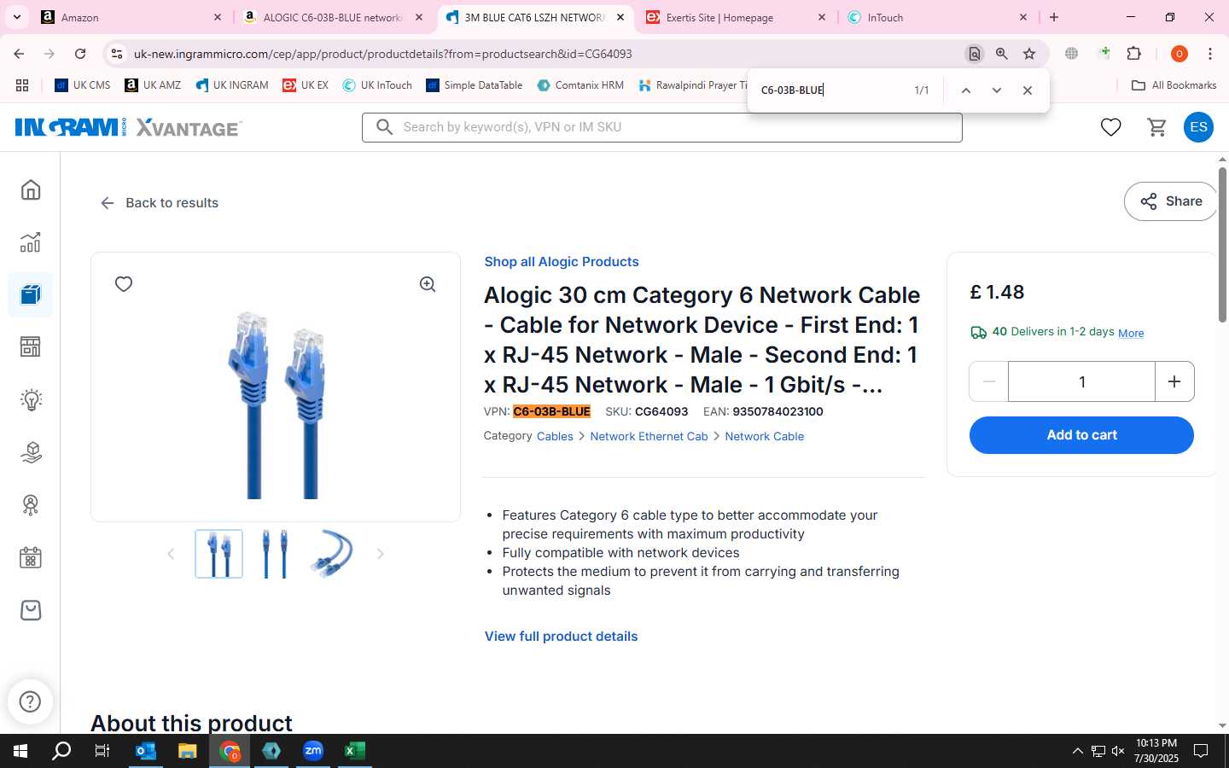Switch to the ALOGIC C6-03B-BLUE Amazon tab

click(333, 17)
